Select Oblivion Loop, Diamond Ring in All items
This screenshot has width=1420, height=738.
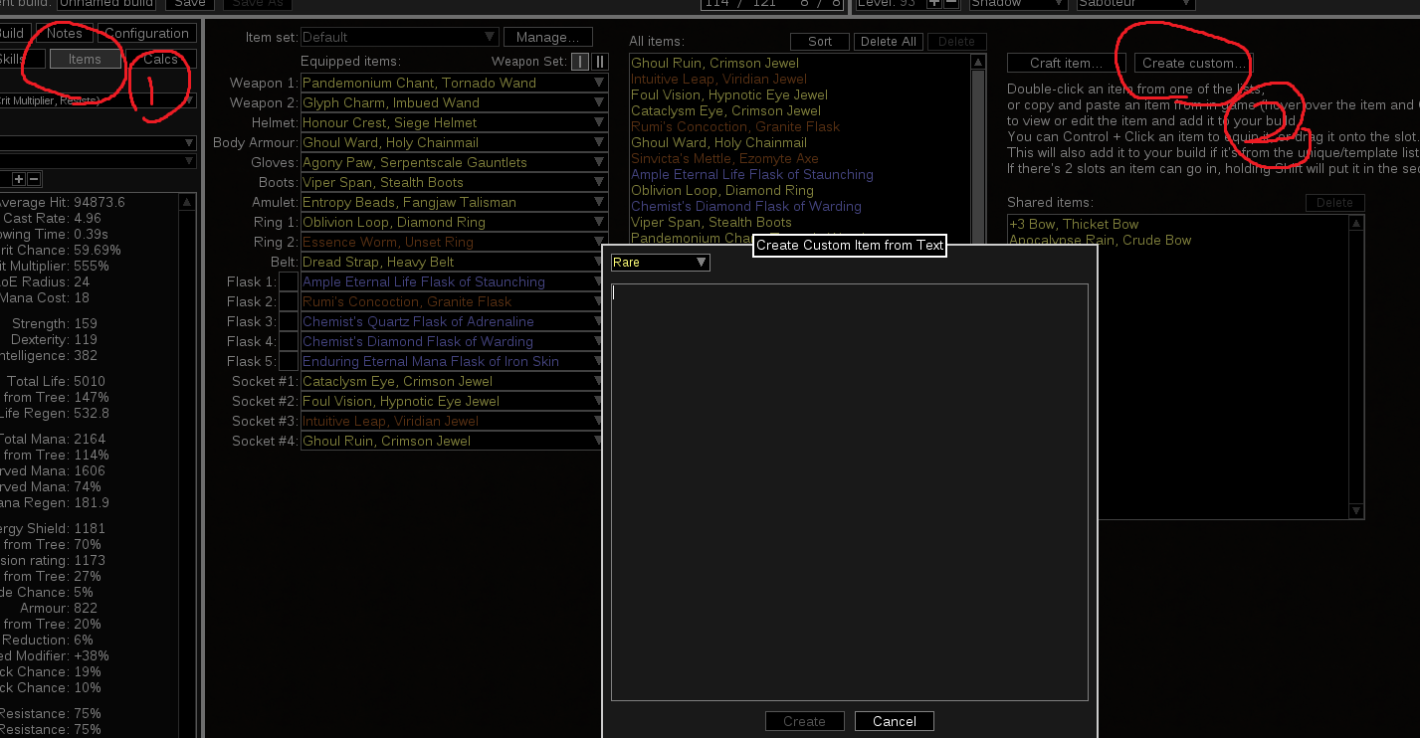722,190
